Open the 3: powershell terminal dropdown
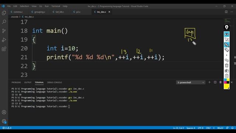 click(190, 82)
